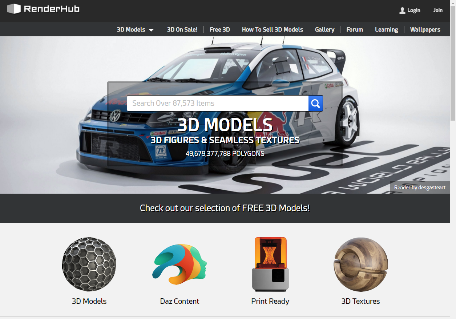Open How To Sell 3D Models
This screenshot has width=456, height=319.
(273, 29)
